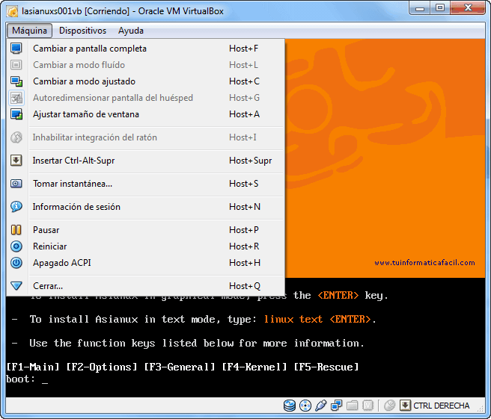Click the close triangle icon
491x419 pixels.
(16, 285)
